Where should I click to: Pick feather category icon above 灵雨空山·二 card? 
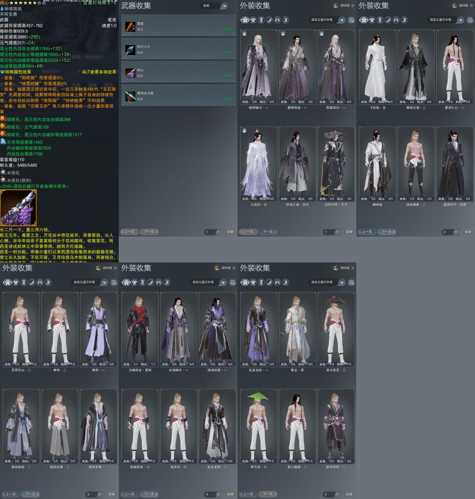tap(32, 282)
